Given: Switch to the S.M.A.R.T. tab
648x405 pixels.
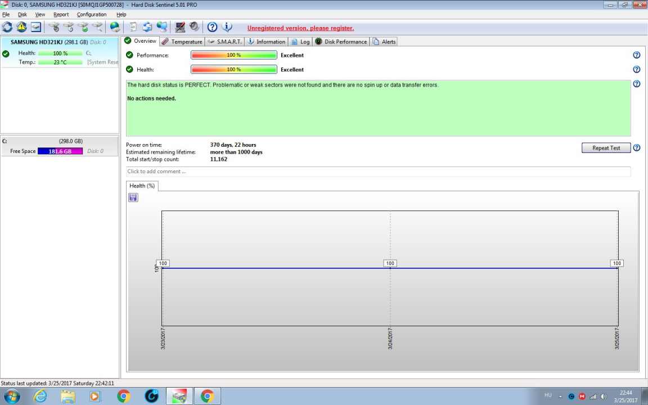Looking at the screenshot, I should pos(225,41).
